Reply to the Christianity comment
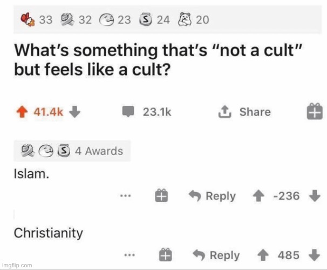The height and width of the screenshot is (270, 327). point(215,254)
